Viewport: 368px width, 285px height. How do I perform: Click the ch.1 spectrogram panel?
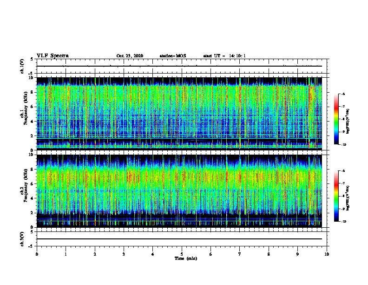(x=179, y=114)
